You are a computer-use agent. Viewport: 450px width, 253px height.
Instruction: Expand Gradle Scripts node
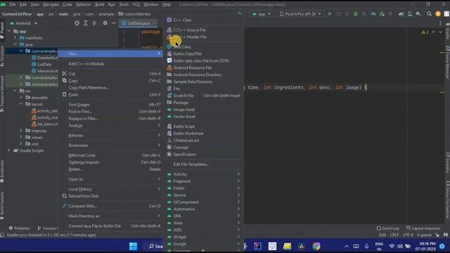pyautogui.click(x=9, y=150)
